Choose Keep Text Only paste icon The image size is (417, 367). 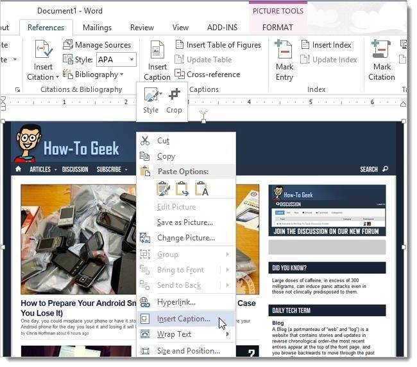[202, 188]
